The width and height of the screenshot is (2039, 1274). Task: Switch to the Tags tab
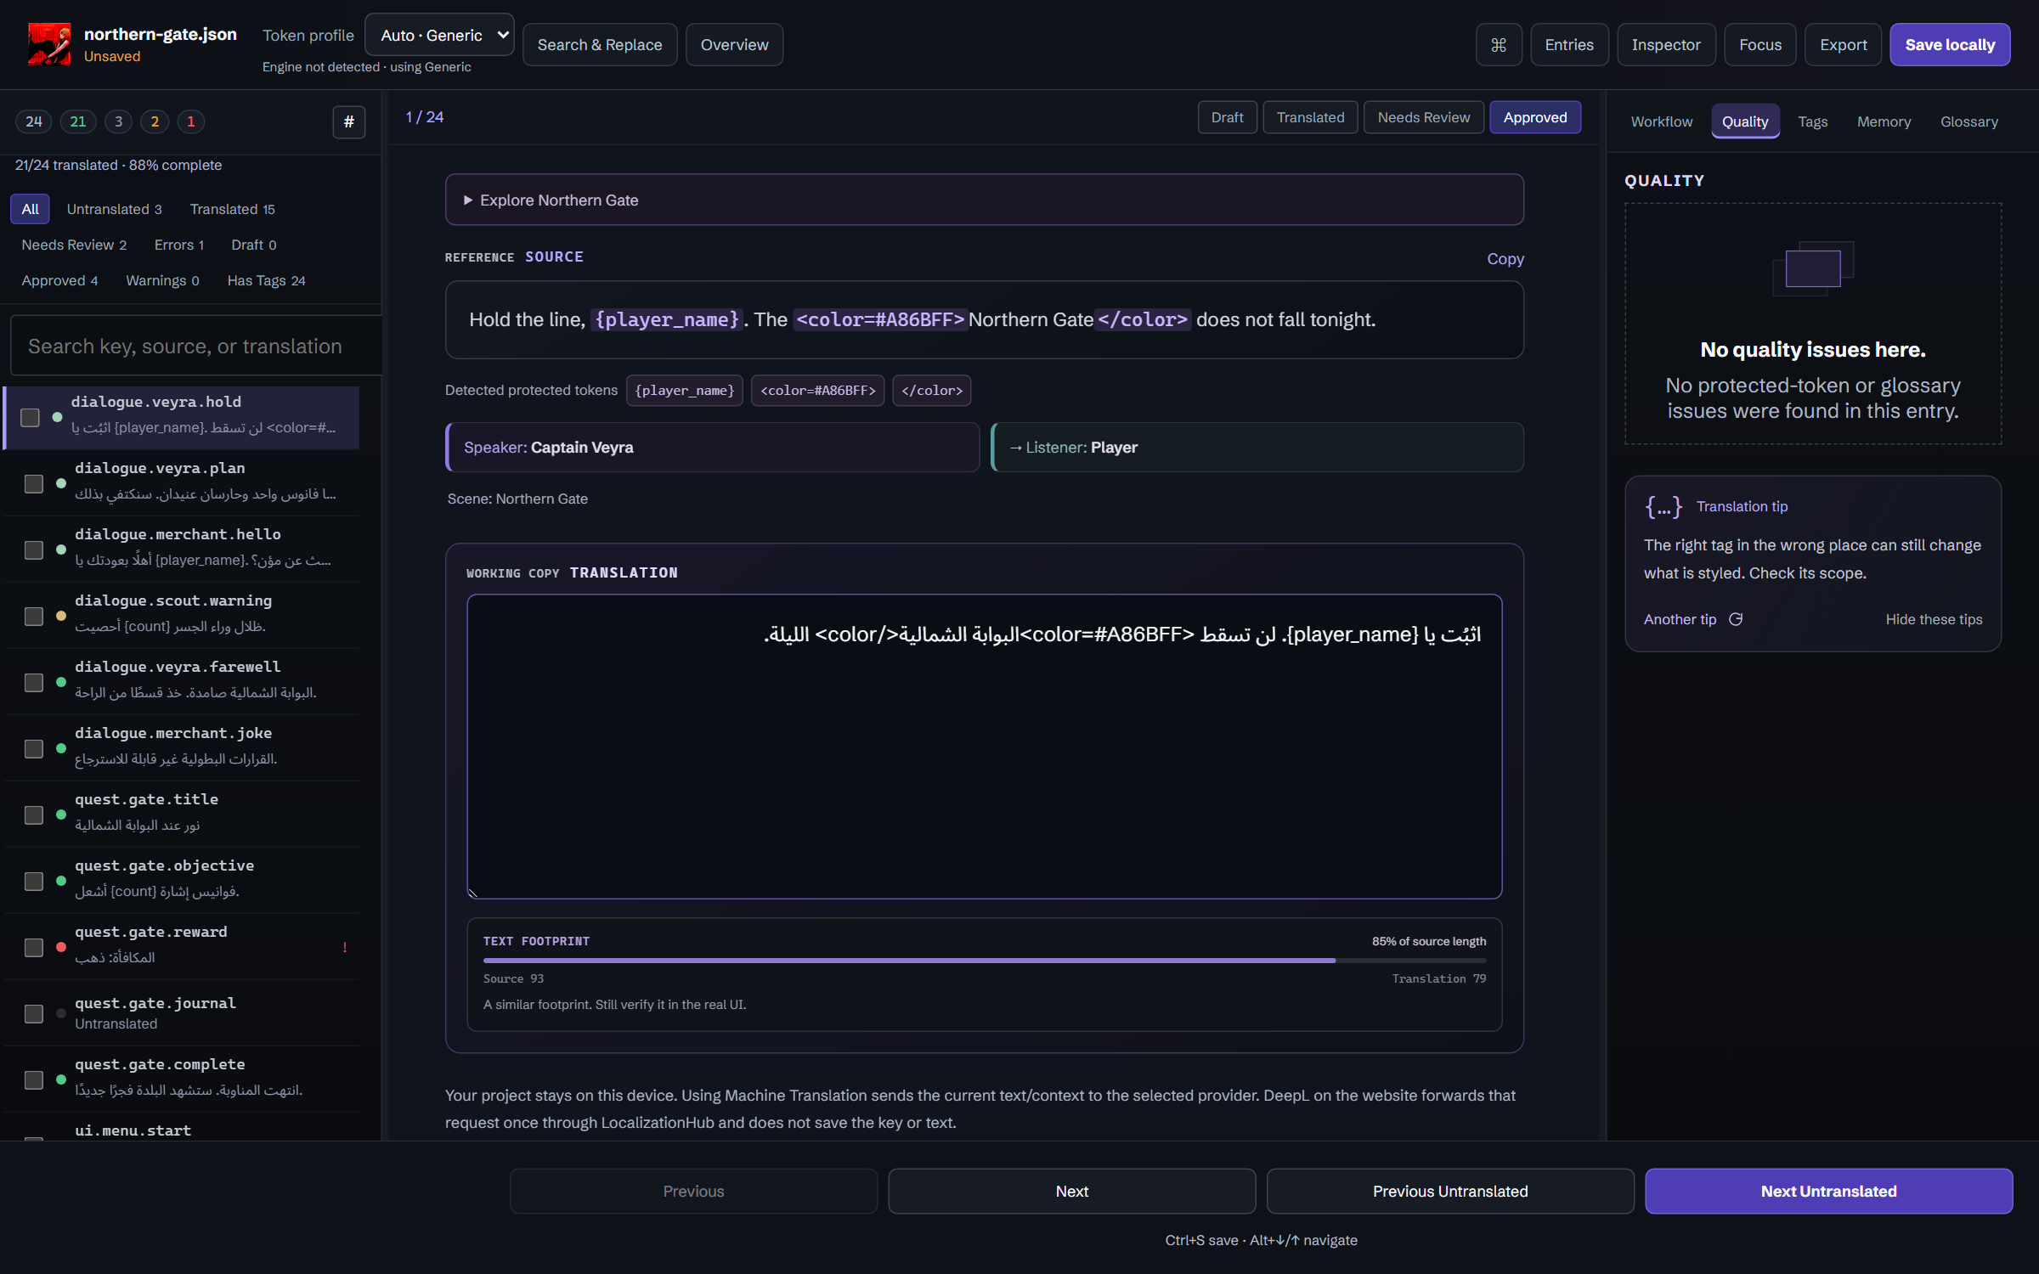[x=1812, y=121]
